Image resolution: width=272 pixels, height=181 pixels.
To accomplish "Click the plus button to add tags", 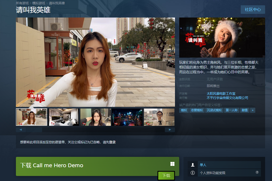I will [x=253, y=110].
